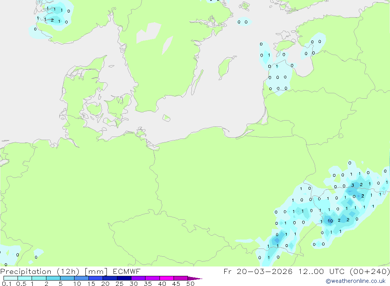The width and height of the screenshot is (390, 286).
Task: Click the "10" precipitation value on the map
Action: pos(330,221)
